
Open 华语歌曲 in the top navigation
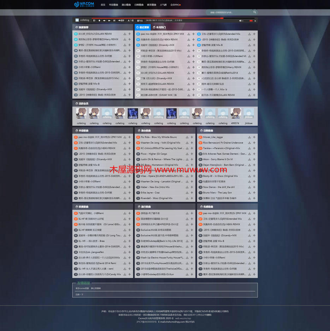point(113,5)
